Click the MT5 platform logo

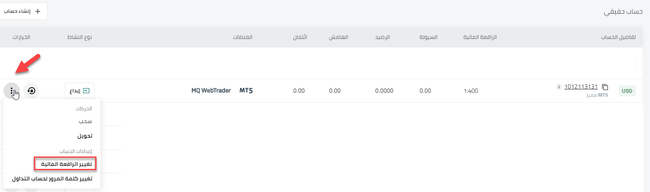tap(246, 91)
